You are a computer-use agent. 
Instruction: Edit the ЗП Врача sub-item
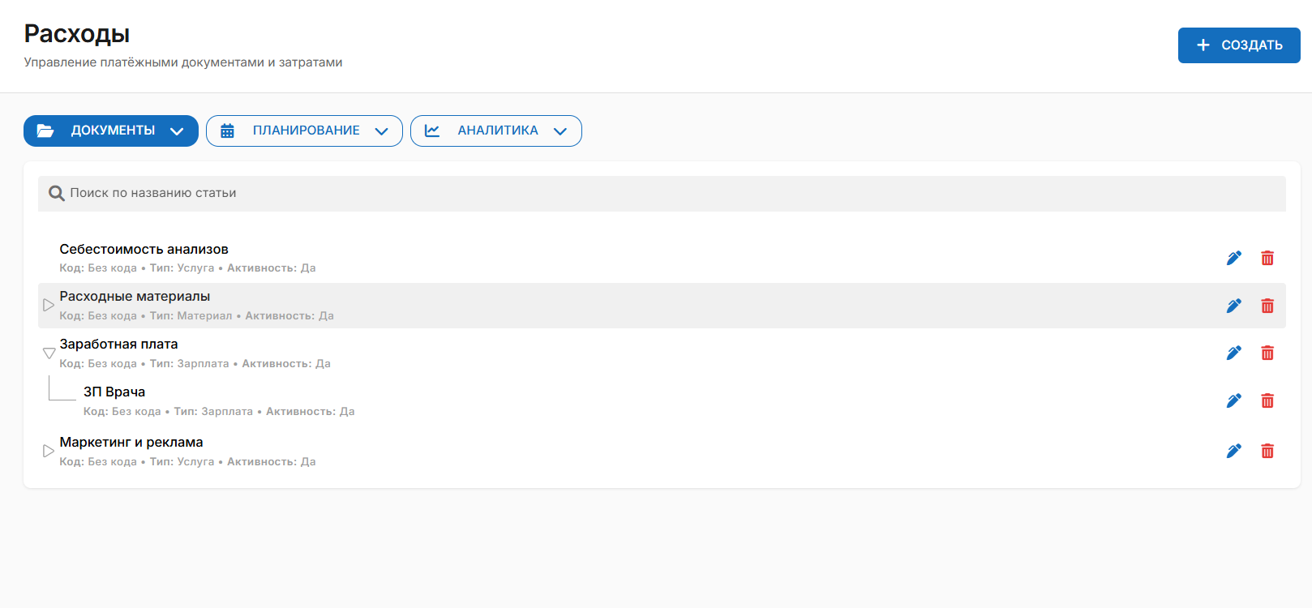coord(1233,400)
